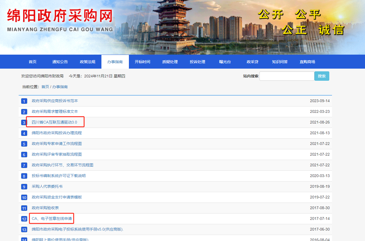The height and width of the screenshot is (241, 365).
Task: Open the 四川省CA互联互通驱动3.0 link
Action: point(54,122)
